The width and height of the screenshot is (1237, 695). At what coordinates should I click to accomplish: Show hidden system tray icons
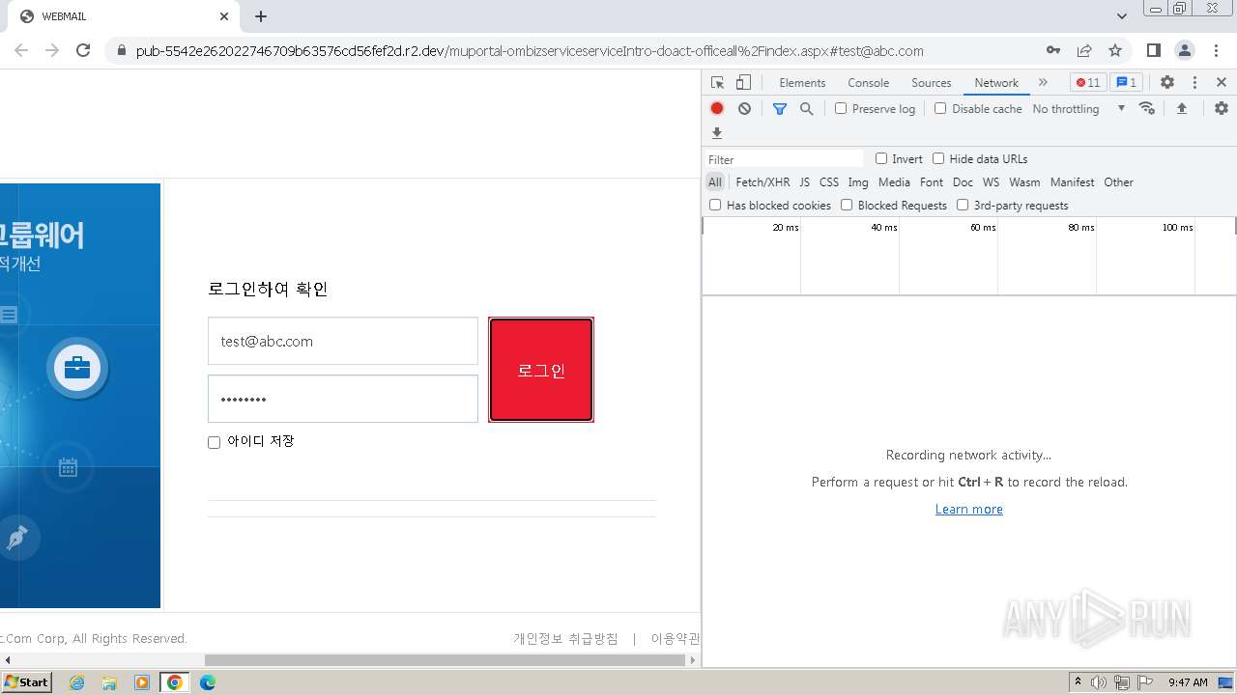tap(1078, 682)
